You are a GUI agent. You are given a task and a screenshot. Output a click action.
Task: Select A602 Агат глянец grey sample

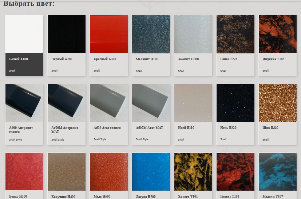pyautogui.click(x=109, y=103)
